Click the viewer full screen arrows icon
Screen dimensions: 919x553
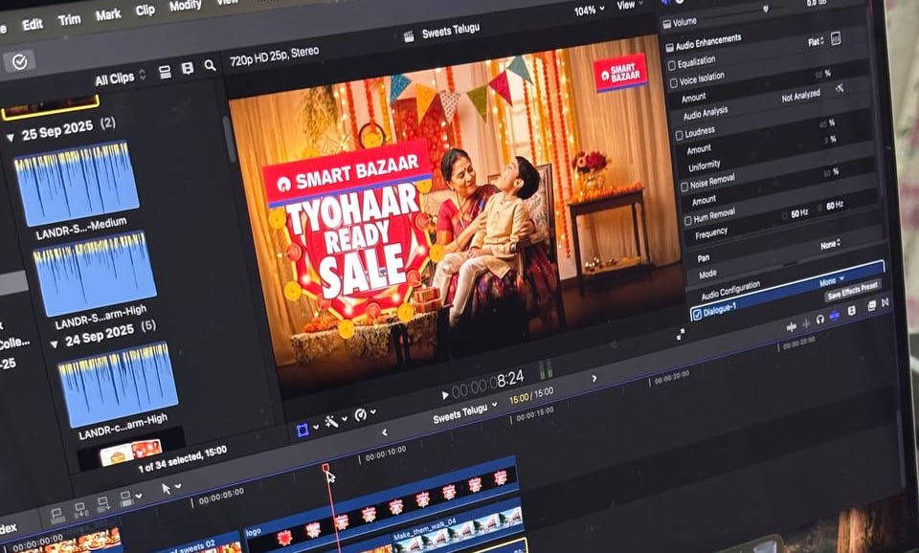681,335
